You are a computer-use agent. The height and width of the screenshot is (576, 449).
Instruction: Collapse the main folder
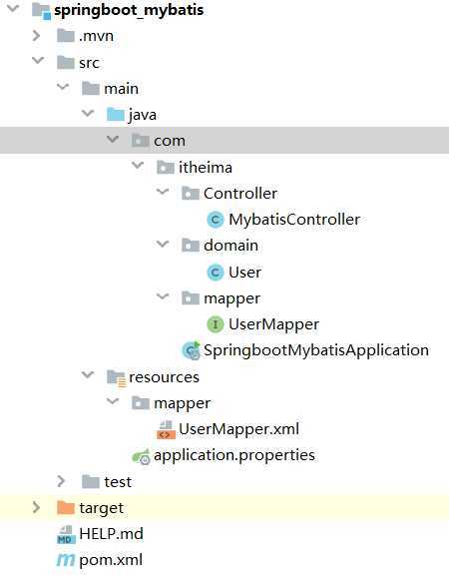[63, 87]
